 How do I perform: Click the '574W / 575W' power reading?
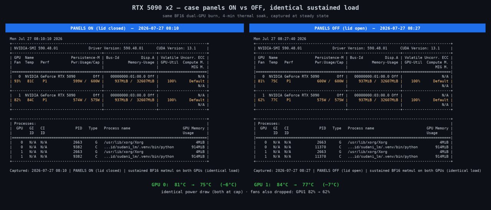point(87,100)
